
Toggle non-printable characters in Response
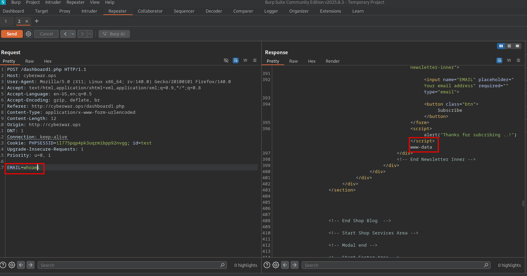pos(509,60)
